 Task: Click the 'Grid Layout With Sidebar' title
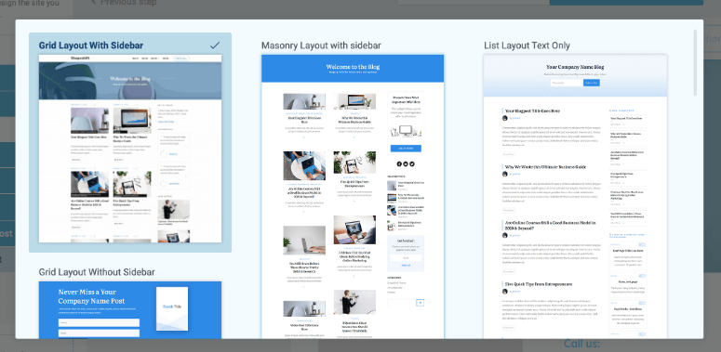(x=91, y=46)
